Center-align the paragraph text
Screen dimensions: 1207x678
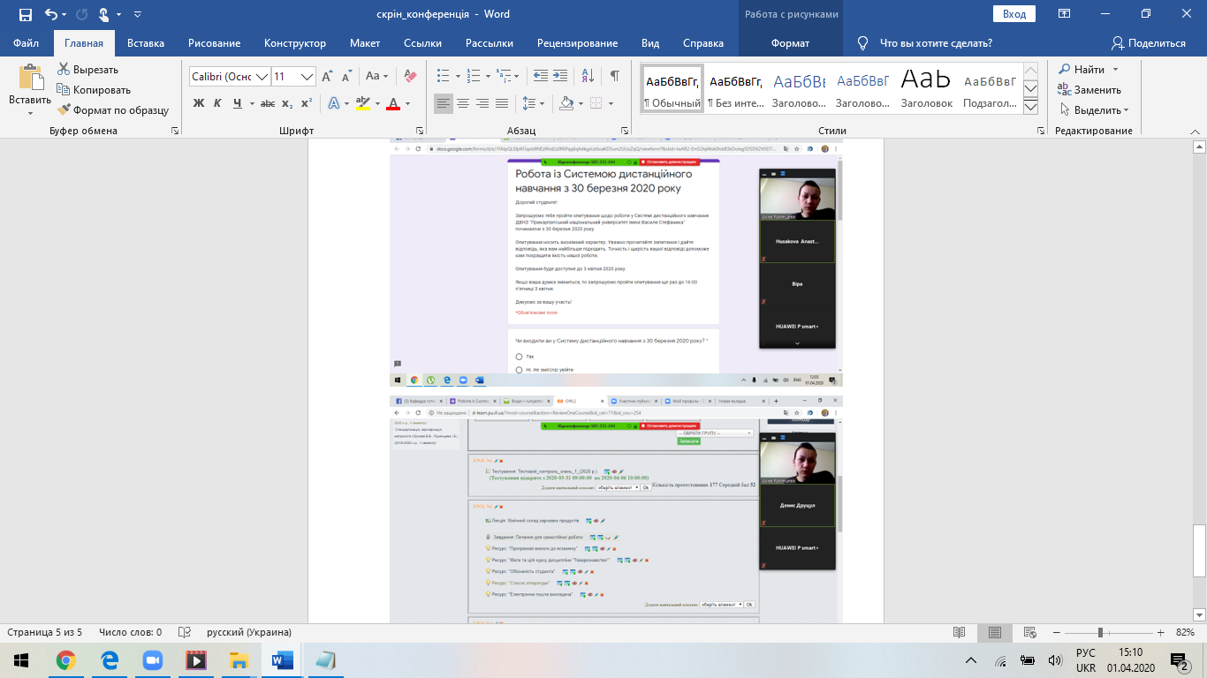pyautogui.click(x=462, y=103)
